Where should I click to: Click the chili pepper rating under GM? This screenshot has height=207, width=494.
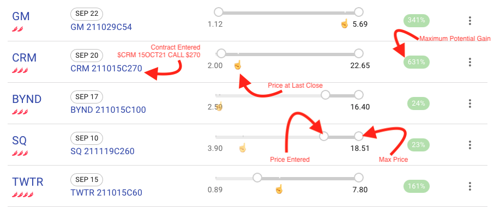[17, 29]
